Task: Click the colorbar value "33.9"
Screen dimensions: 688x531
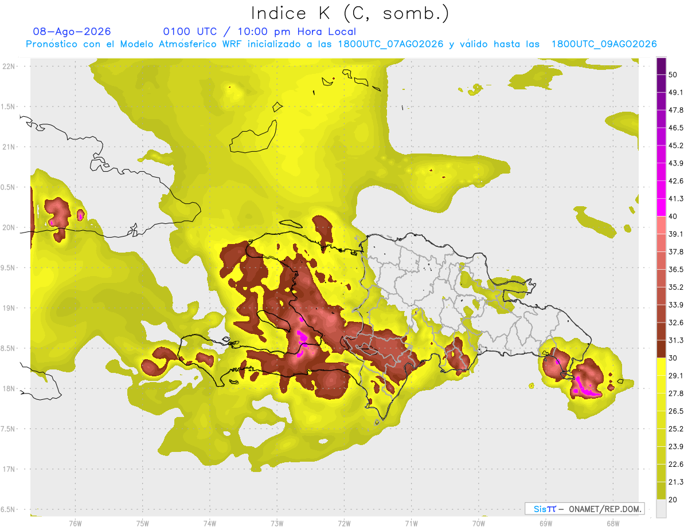Action: click(x=676, y=305)
